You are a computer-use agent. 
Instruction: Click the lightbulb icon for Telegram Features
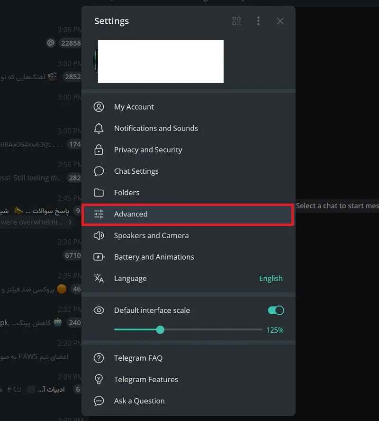[99, 379]
